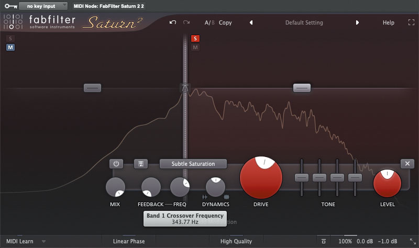419x248 pixels.
Task: Click the resize arrows icon in bottom corner
Action: 413,241
